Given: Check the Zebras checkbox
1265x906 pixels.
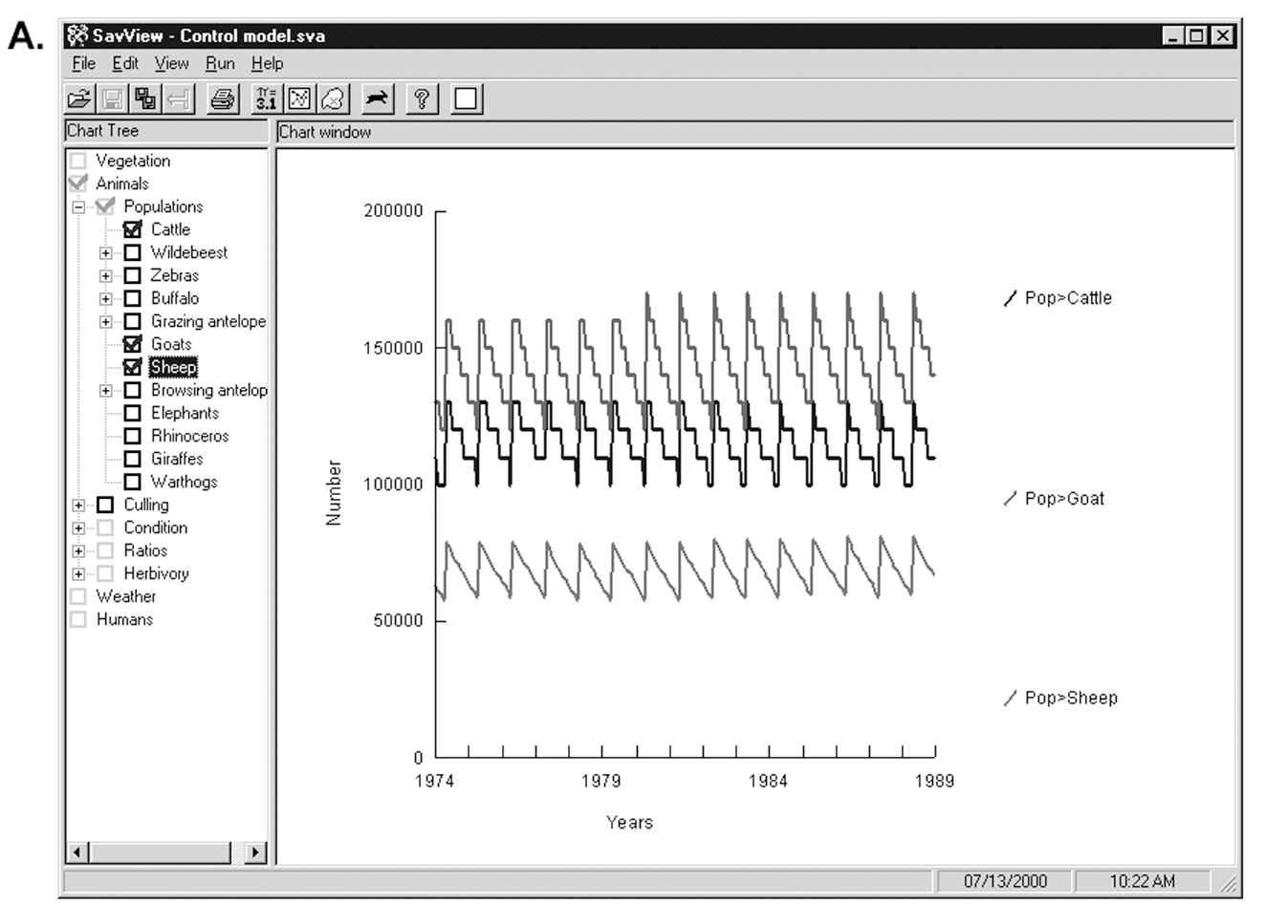Looking at the screenshot, I should point(133,275).
